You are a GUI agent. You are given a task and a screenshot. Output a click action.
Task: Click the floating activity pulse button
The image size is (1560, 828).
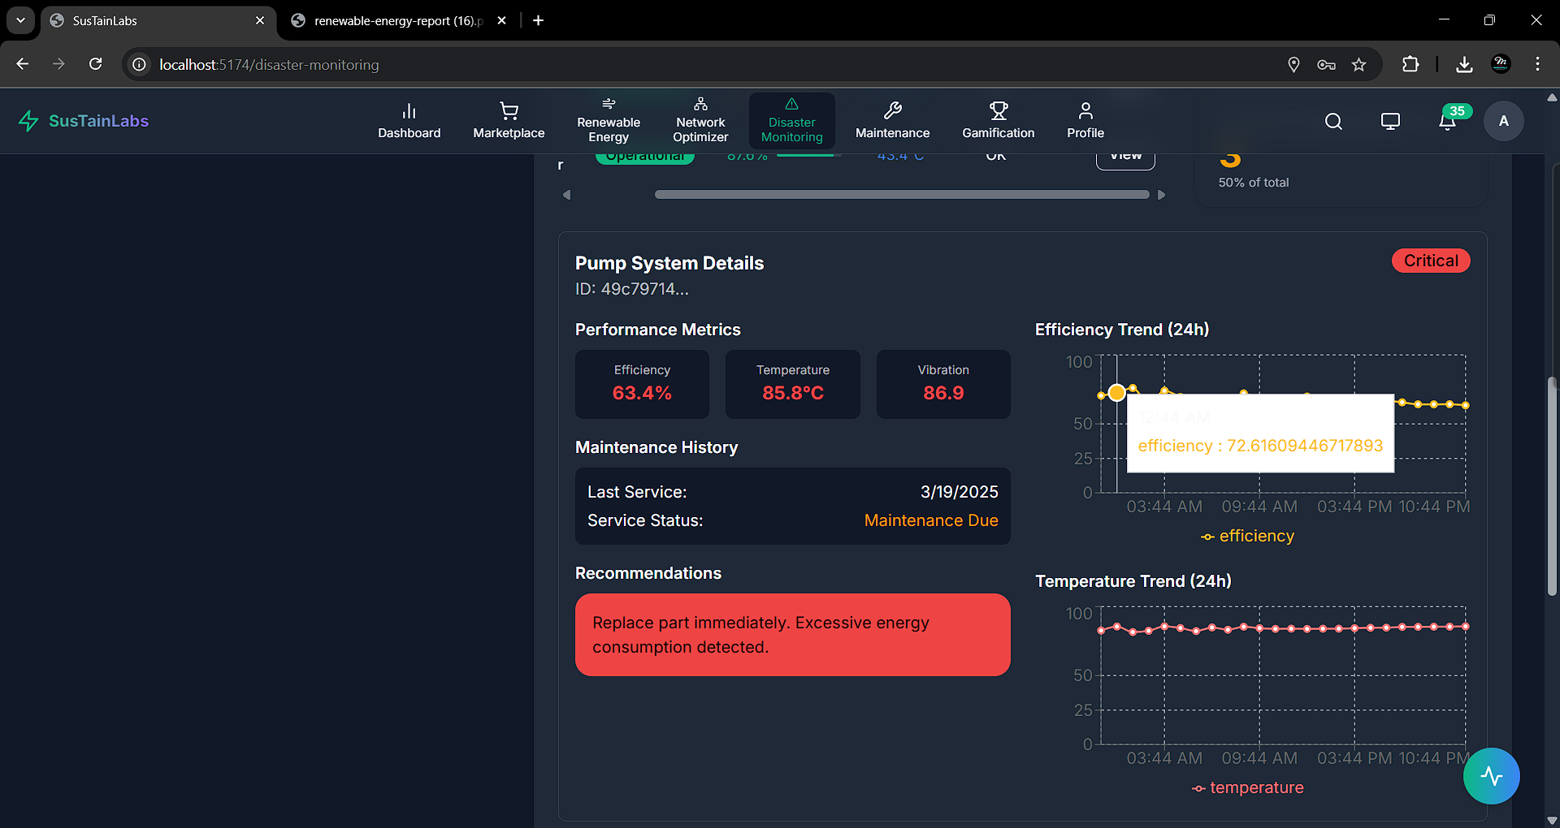[x=1492, y=776]
